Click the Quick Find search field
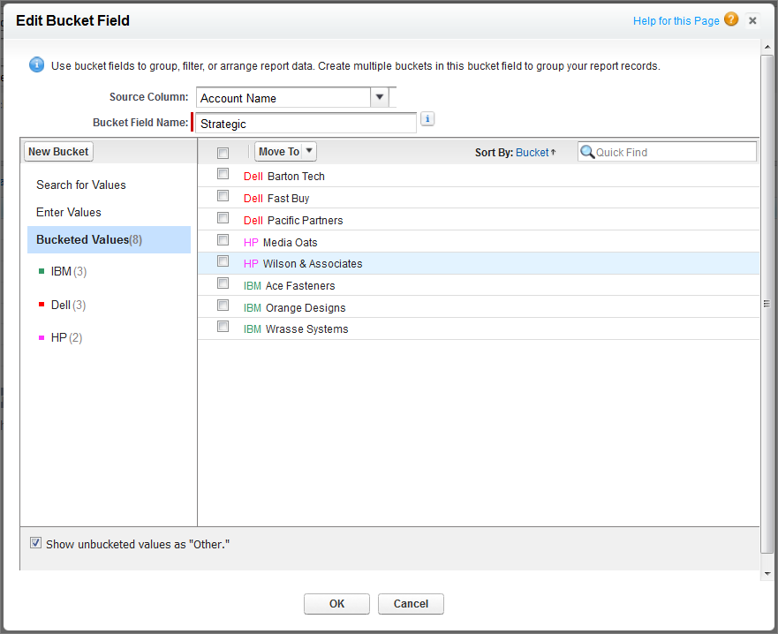This screenshot has height=634, width=778. pos(668,152)
